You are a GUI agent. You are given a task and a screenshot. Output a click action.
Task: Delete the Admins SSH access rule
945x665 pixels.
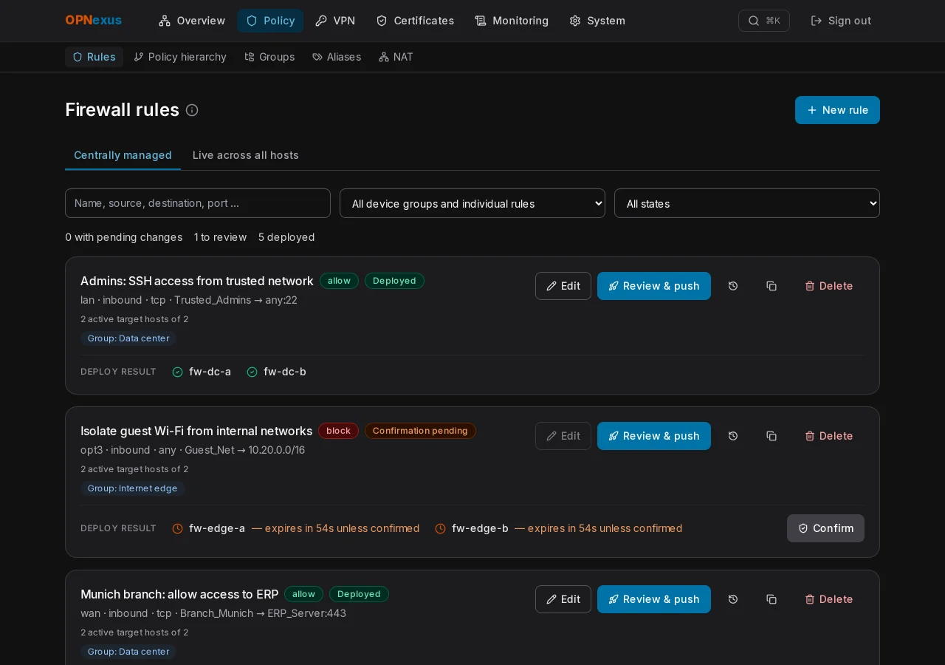tap(829, 286)
